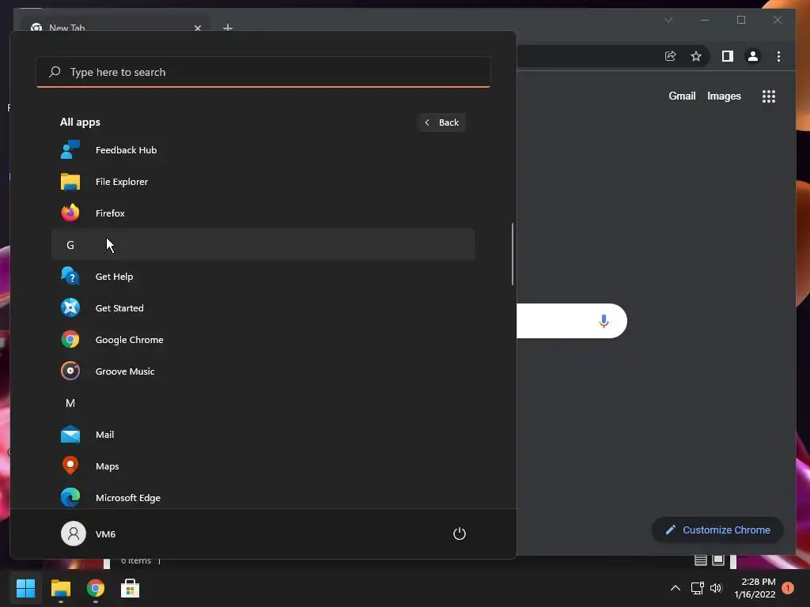Viewport: 810px width, 607px height.
Task: Open Firefox from All apps list
Action: (x=263, y=213)
